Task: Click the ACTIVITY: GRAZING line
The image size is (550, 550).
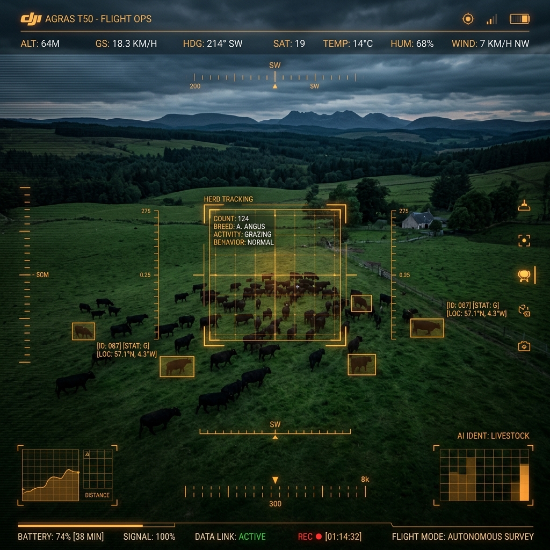Action: (242, 234)
